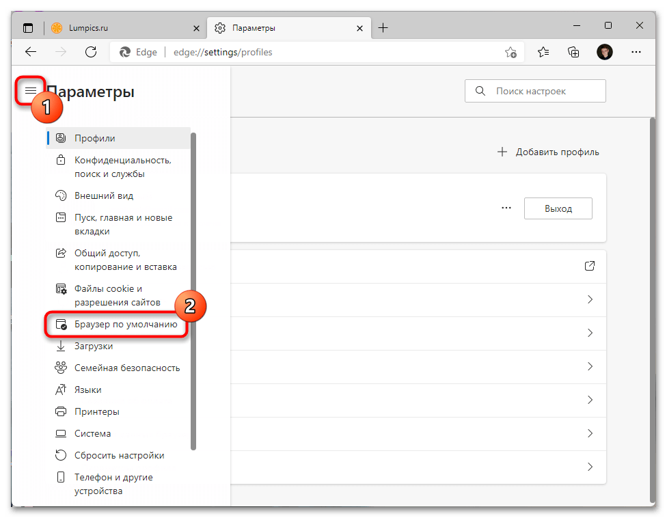Open the Edge three-dots menu
667x518 pixels.
(x=636, y=52)
